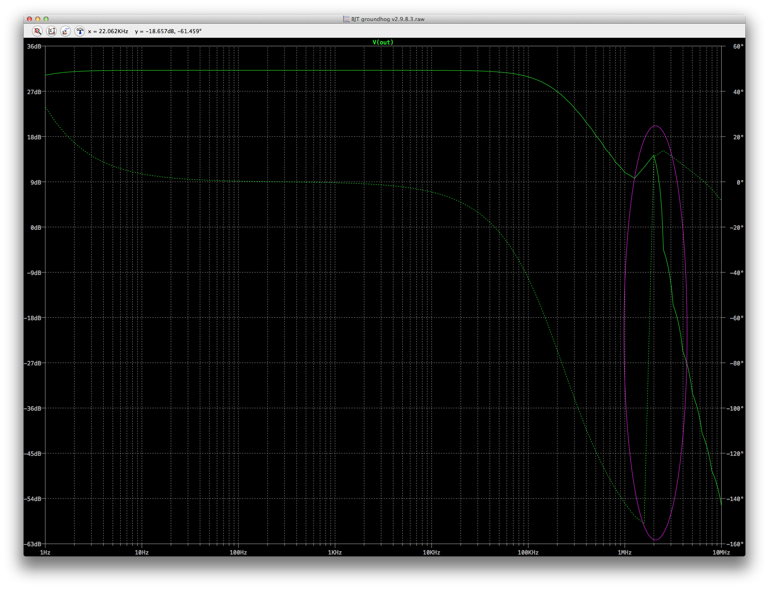Image resolution: width=769 pixels, height=589 pixels.
Task: Click the 10Hz label on frequency axis
Action: coord(142,552)
